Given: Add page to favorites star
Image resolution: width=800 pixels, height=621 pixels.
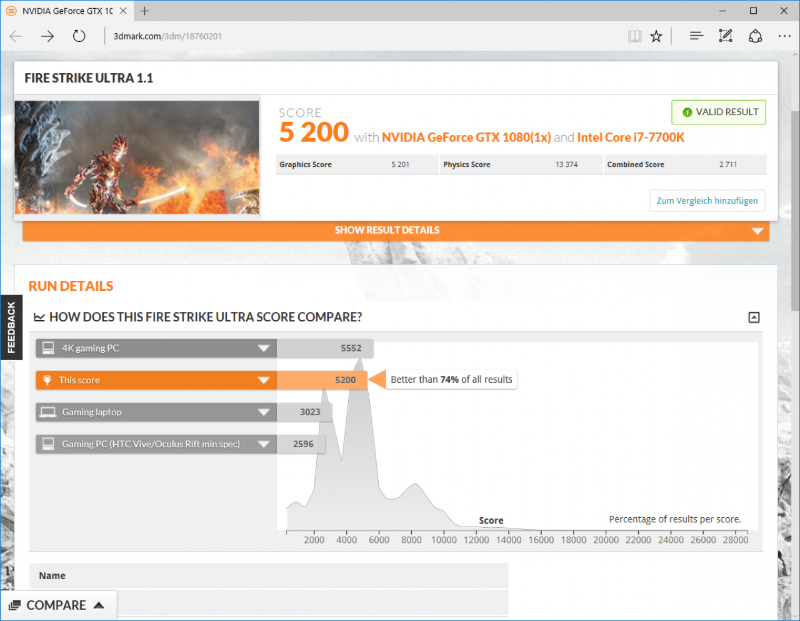Looking at the screenshot, I should point(656,36).
